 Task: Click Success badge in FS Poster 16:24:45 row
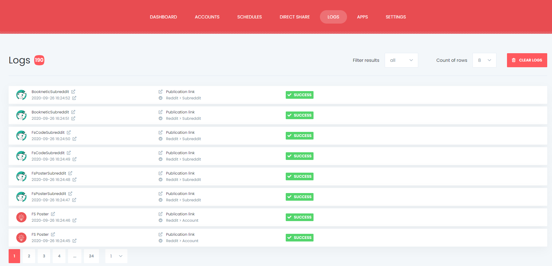point(299,238)
